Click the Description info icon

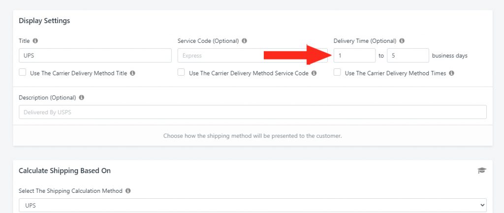click(x=82, y=97)
